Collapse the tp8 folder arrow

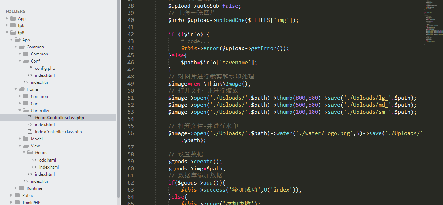[7, 33]
